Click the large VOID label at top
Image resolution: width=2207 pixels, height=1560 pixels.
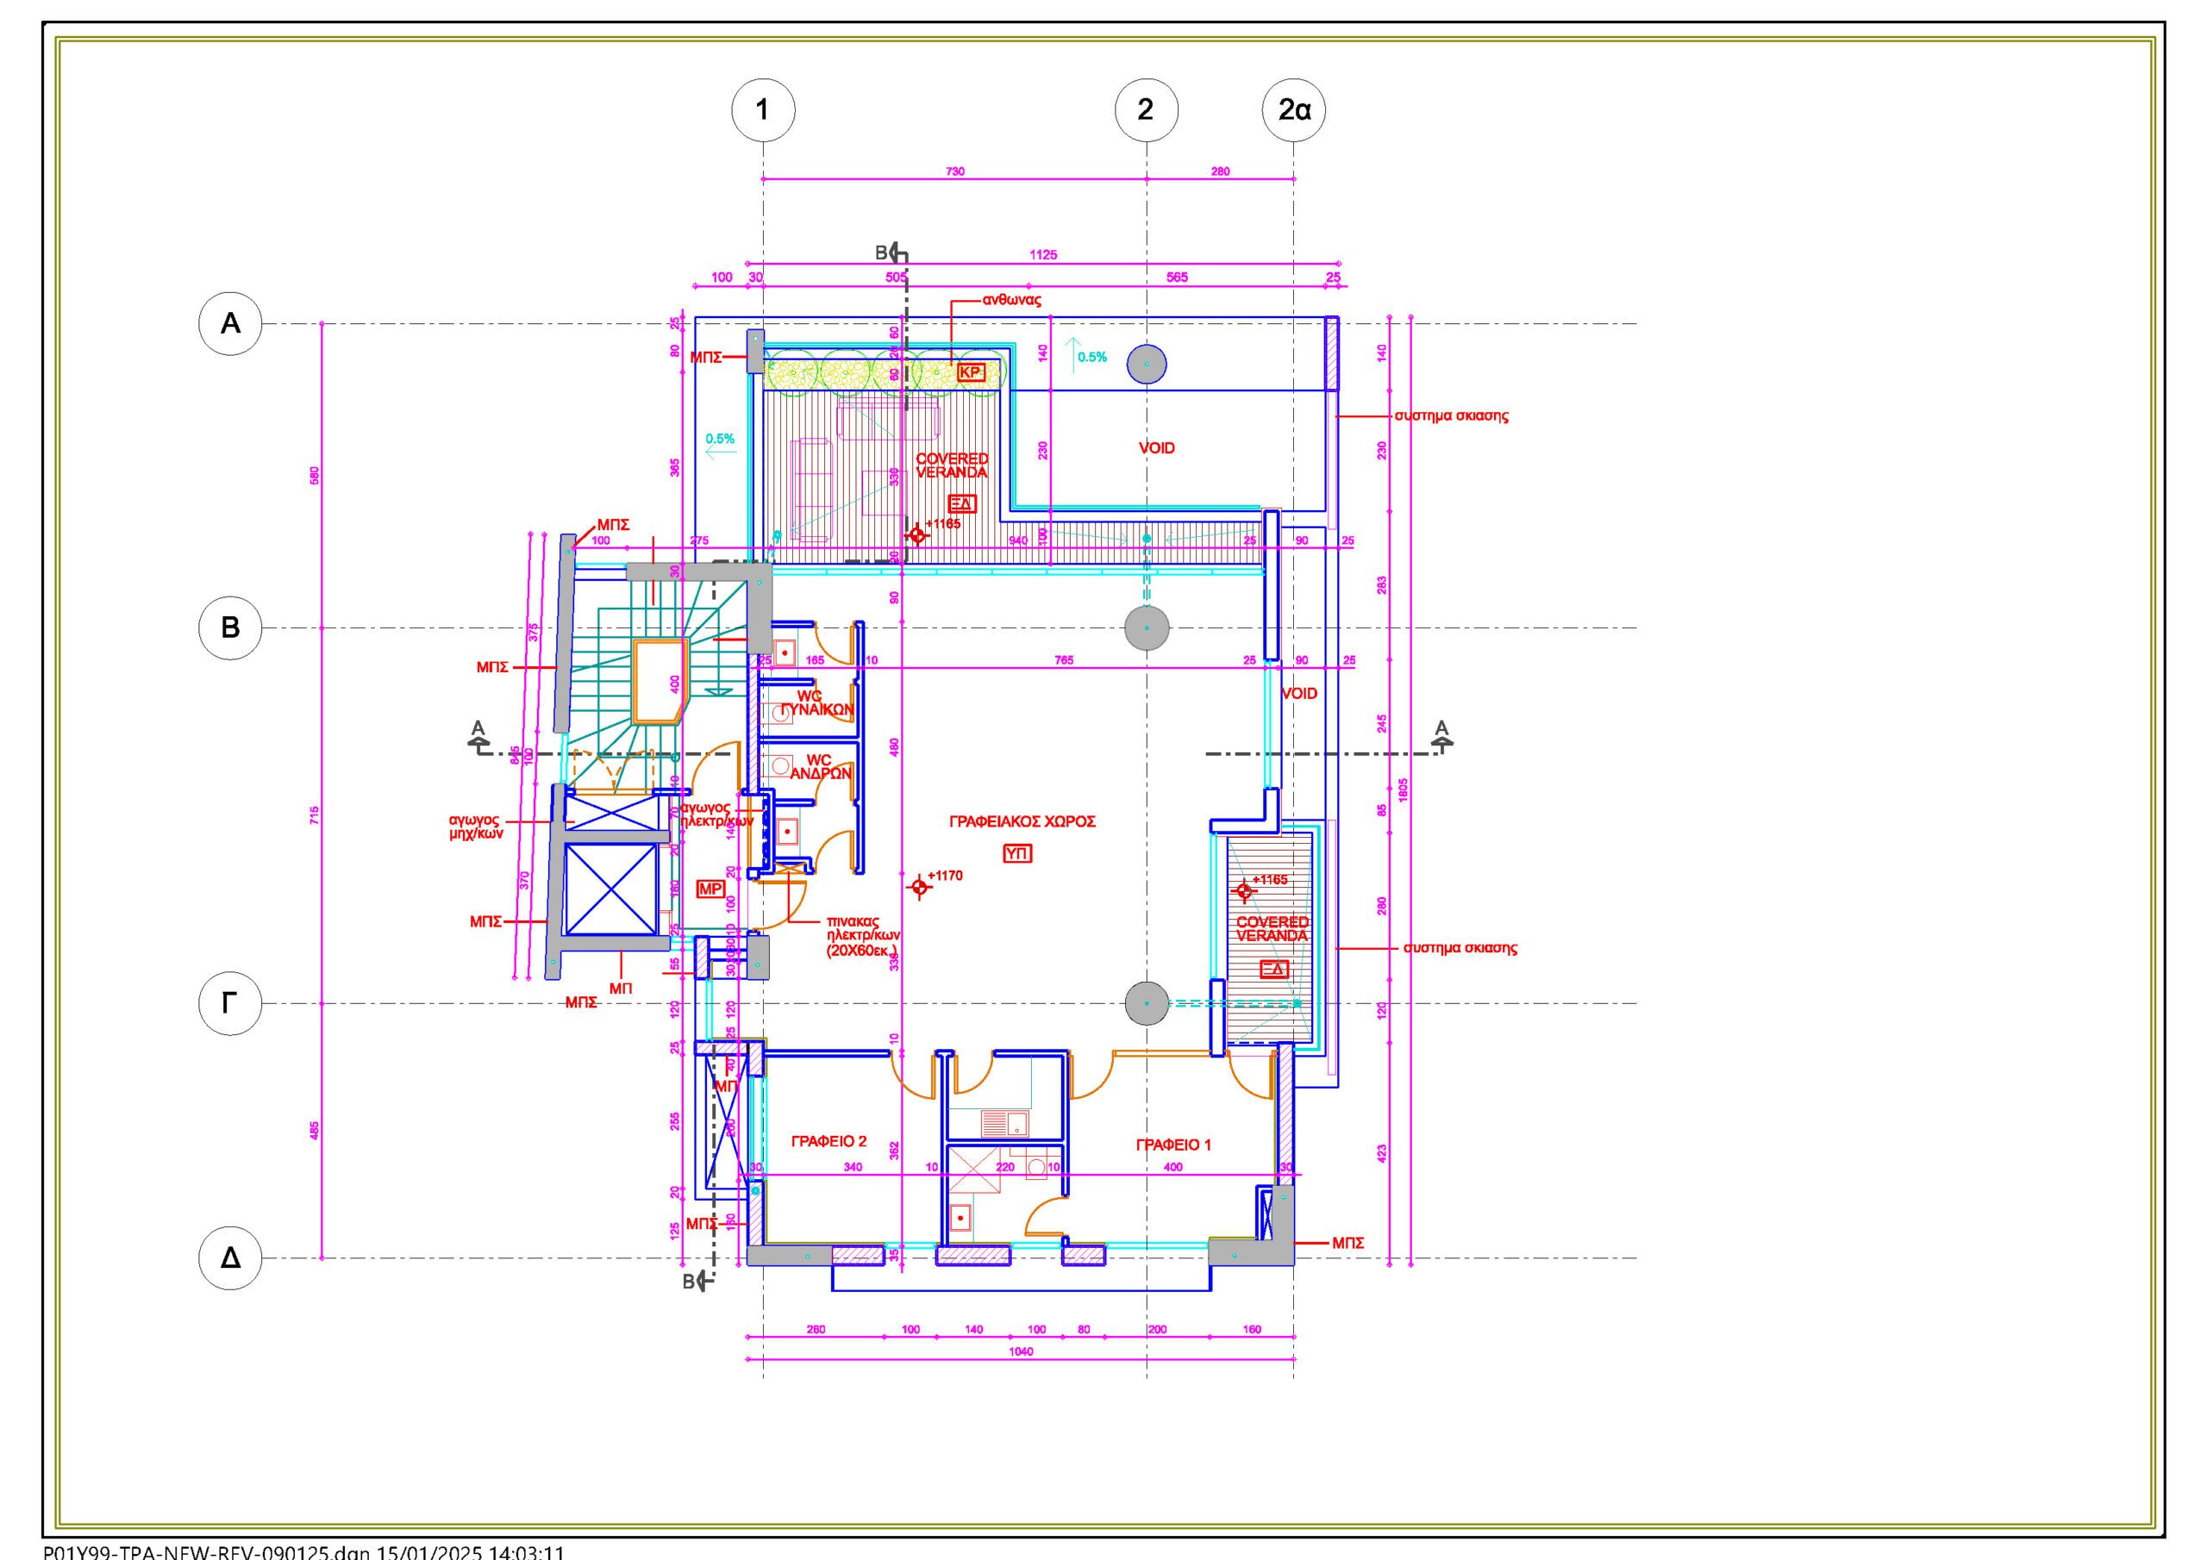click(1156, 448)
